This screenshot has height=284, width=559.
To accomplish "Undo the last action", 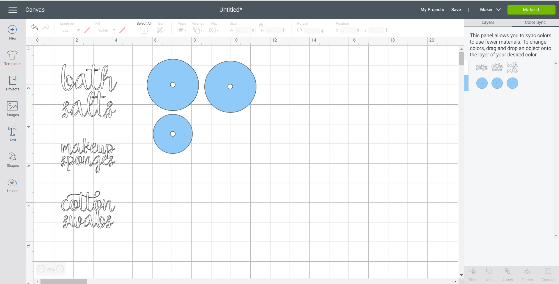I will click(34, 27).
